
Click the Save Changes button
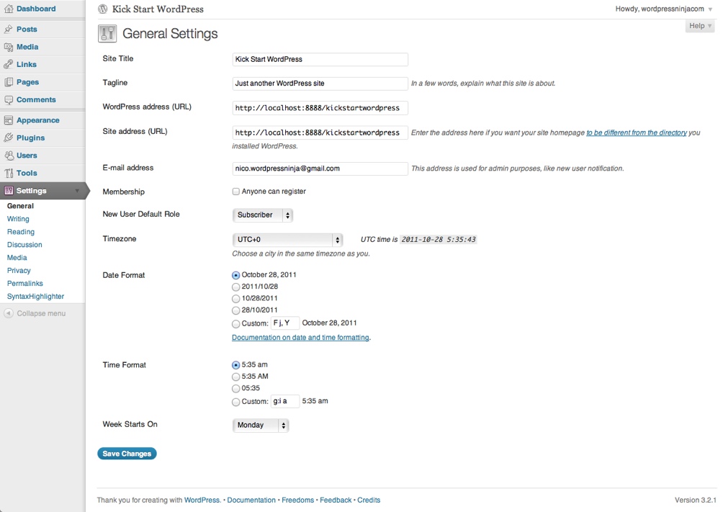pos(127,454)
